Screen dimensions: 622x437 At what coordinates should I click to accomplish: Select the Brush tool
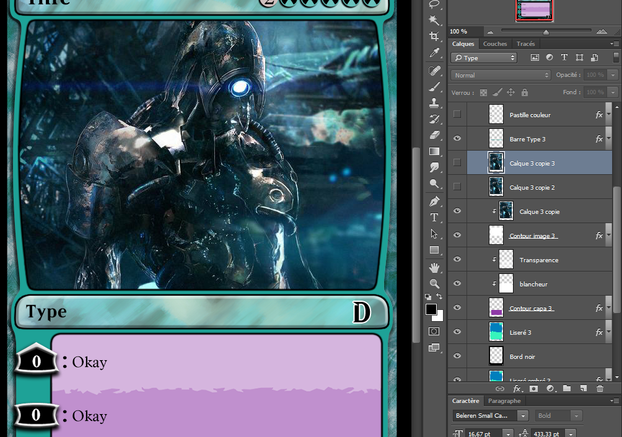(x=434, y=87)
